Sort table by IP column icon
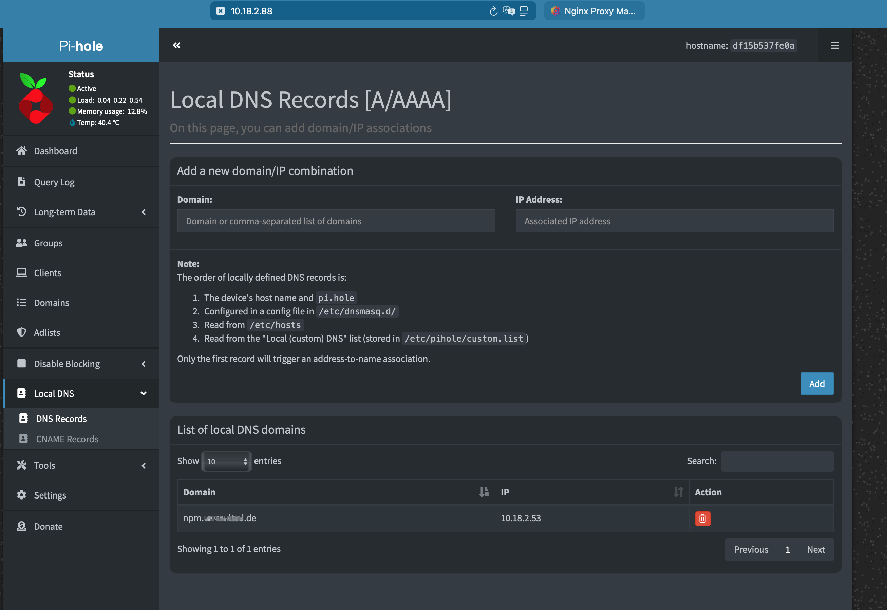887x610 pixels. click(678, 492)
